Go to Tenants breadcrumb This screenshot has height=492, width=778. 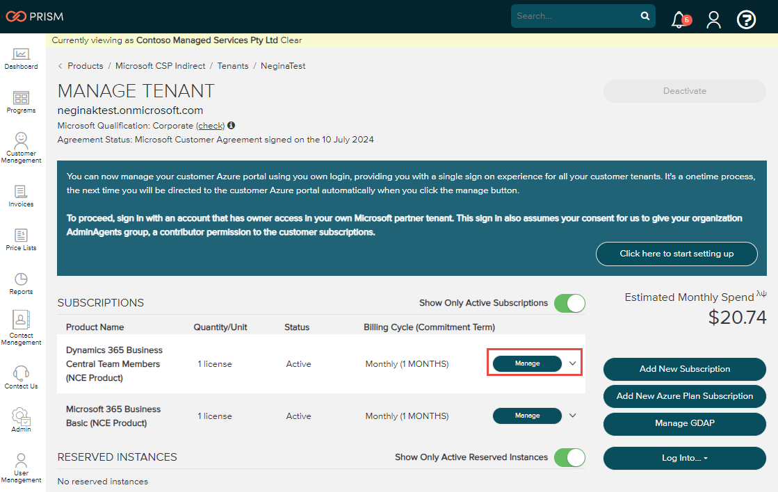click(233, 66)
